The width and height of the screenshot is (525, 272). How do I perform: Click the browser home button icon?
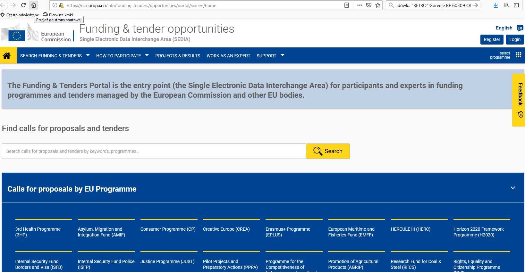(34, 5)
